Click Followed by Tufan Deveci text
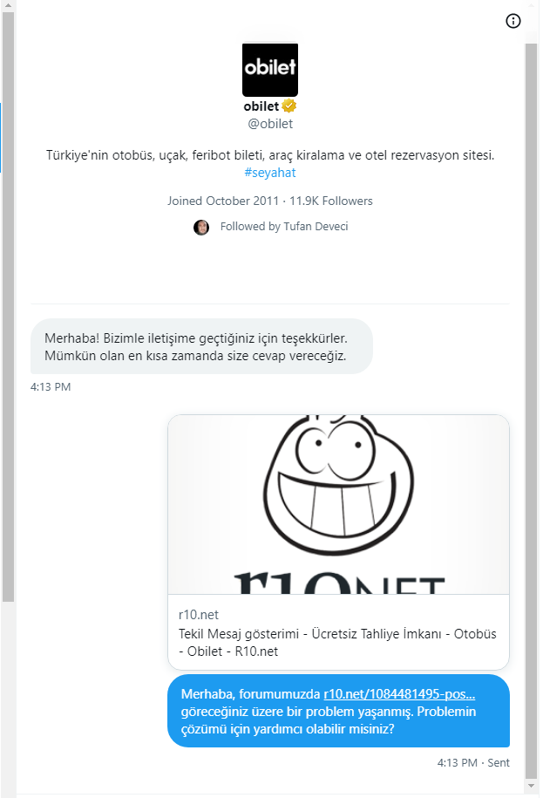The image size is (543, 798). point(284,227)
